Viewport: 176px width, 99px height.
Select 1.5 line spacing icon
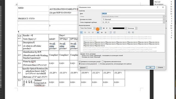[102, 32]
